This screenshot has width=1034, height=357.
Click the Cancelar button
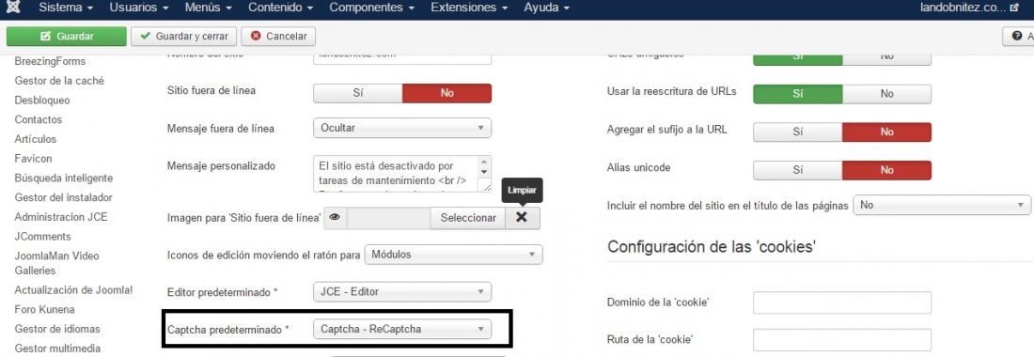click(278, 37)
